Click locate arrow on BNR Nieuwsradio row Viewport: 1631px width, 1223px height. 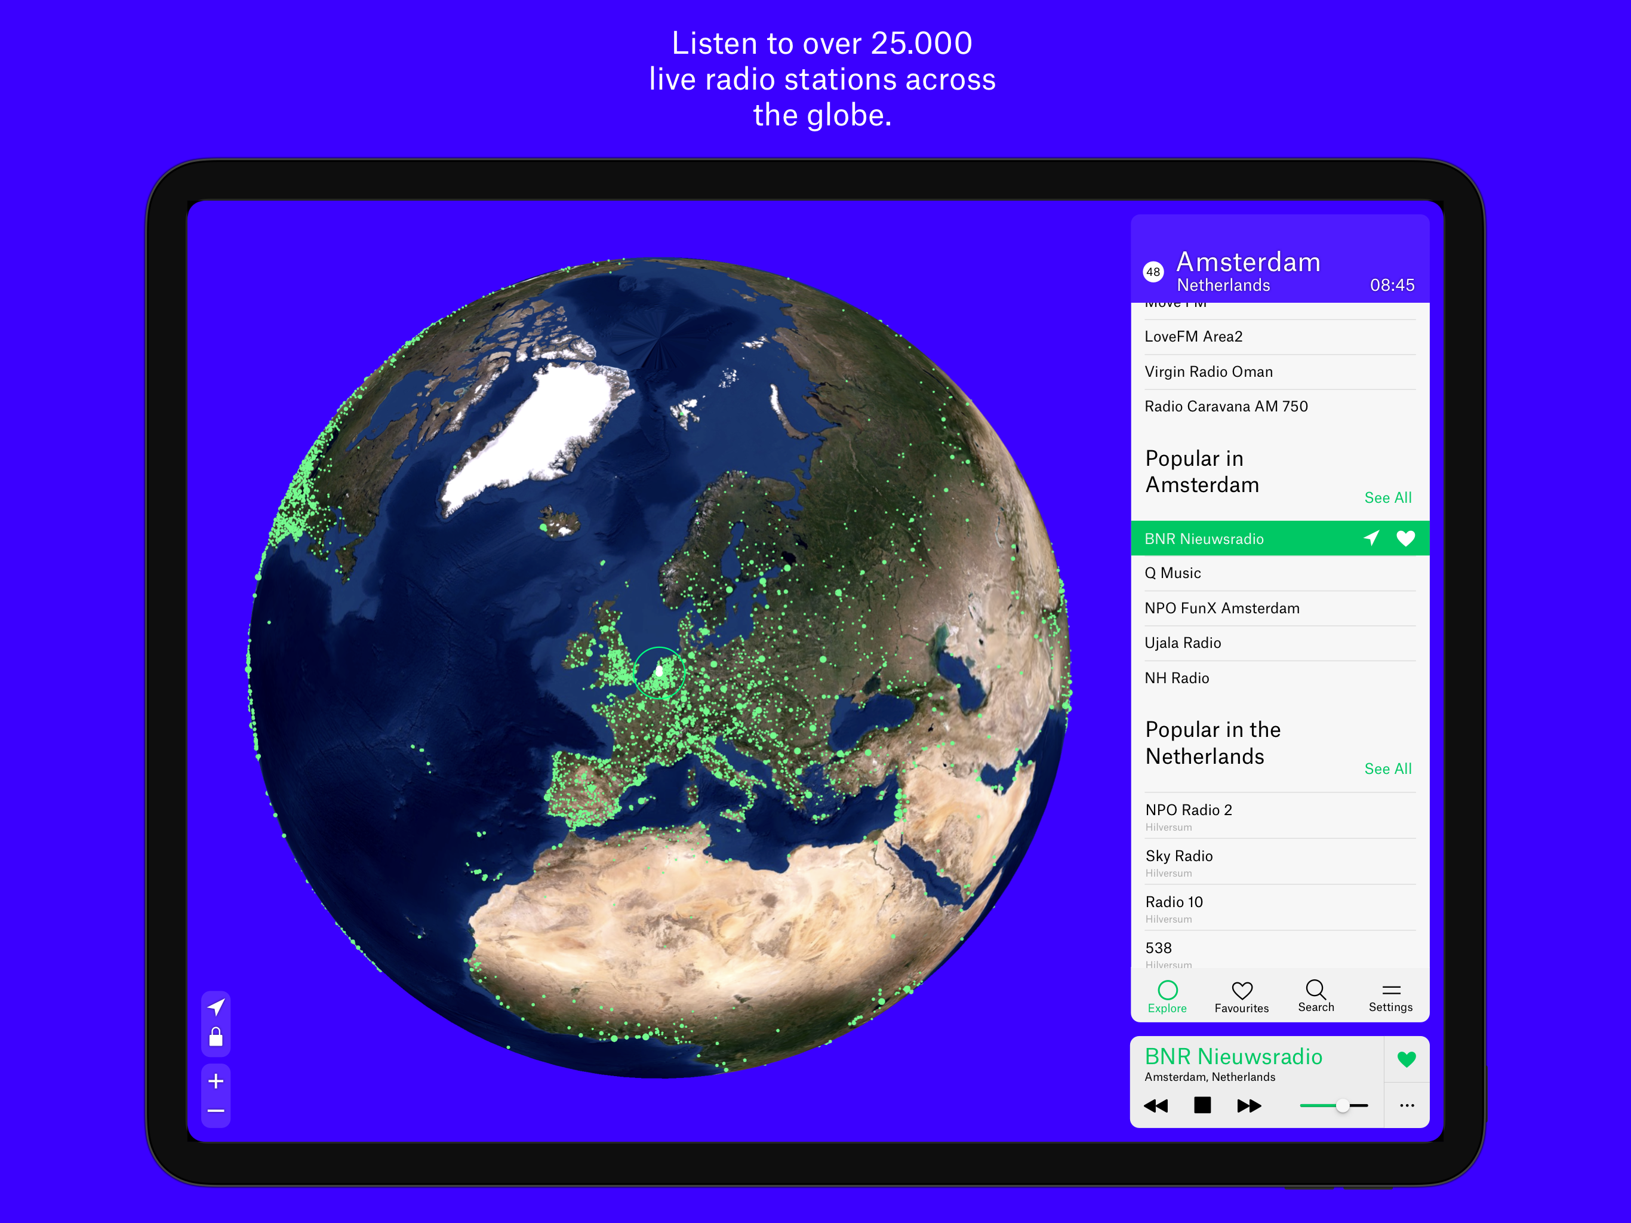[1371, 539]
